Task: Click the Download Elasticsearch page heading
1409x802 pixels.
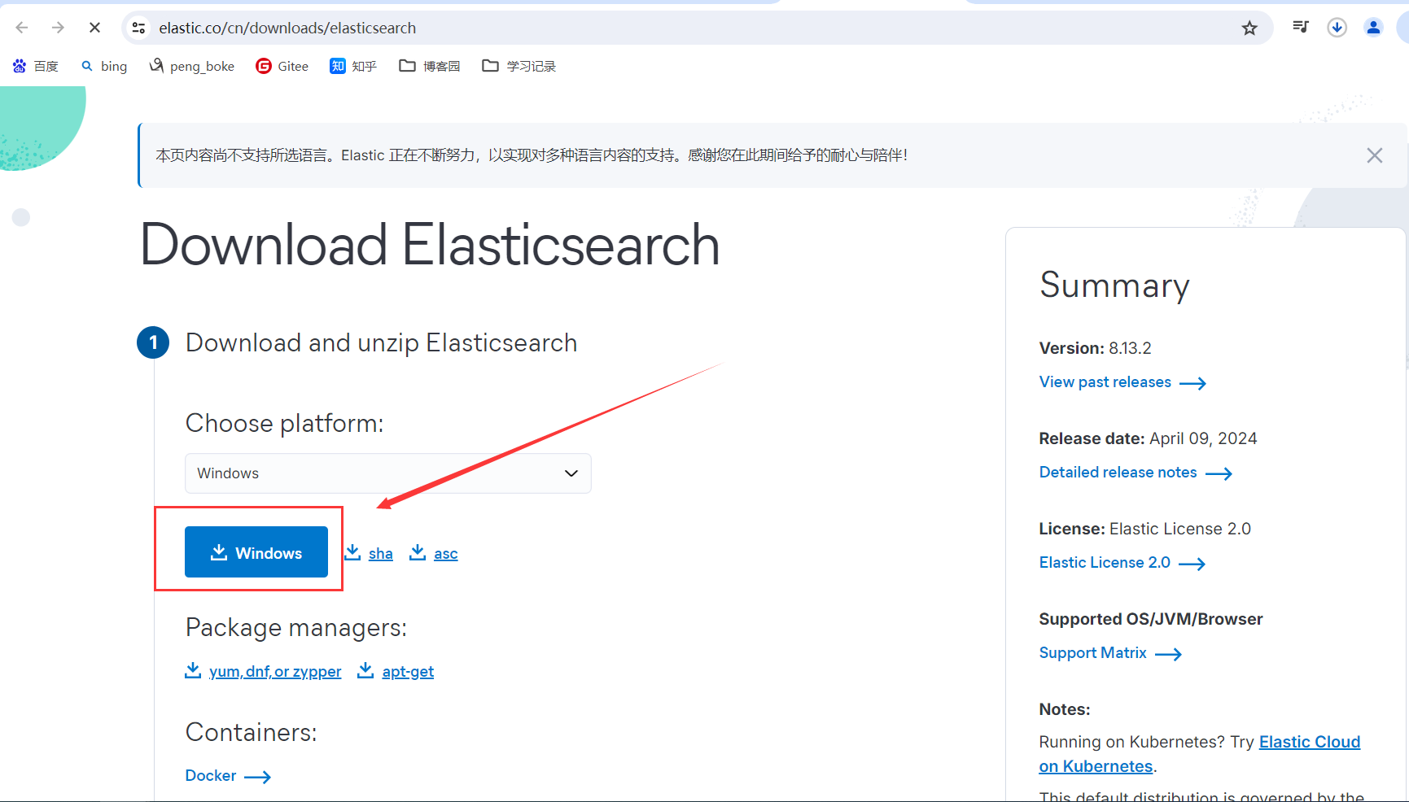Action: pos(430,245)
